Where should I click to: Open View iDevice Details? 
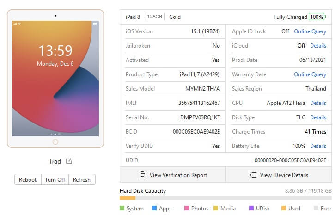coord(279,175)
